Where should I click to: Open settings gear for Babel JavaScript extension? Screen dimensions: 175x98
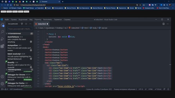[x=31, y=59]
